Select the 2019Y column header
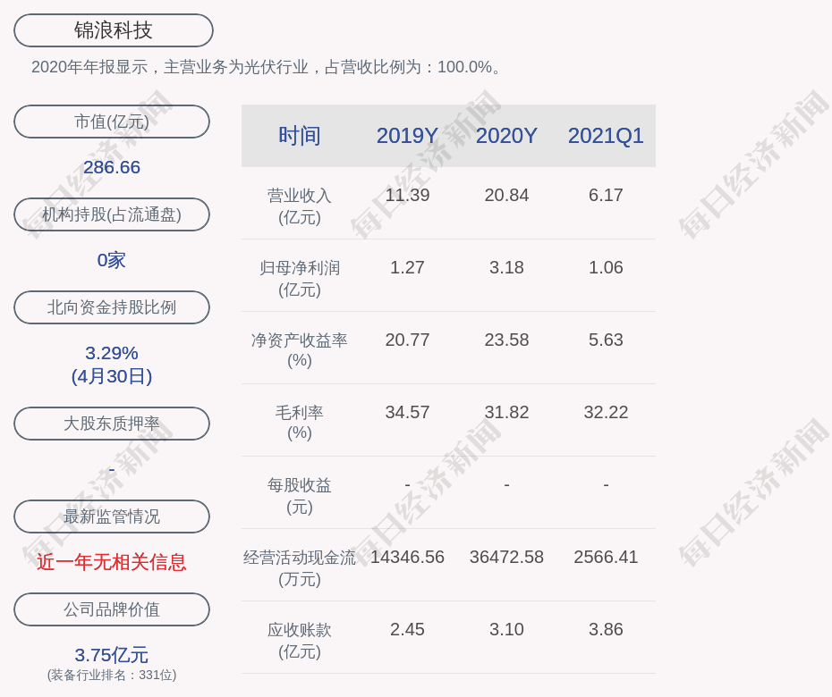The image size is (832, 697). coord(407,136)
